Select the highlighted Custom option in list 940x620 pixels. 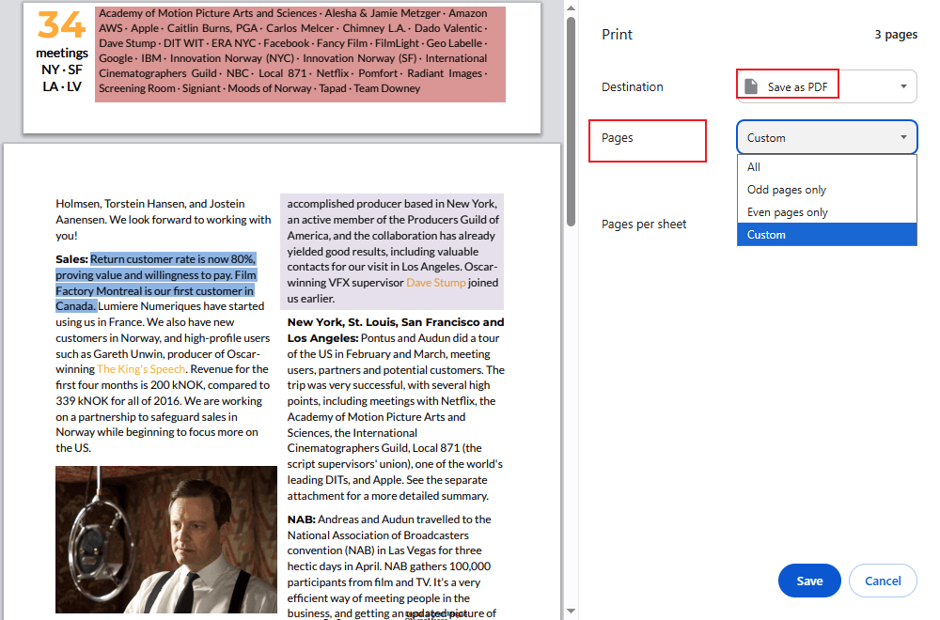pyautogui.click(x=826, y=234)
